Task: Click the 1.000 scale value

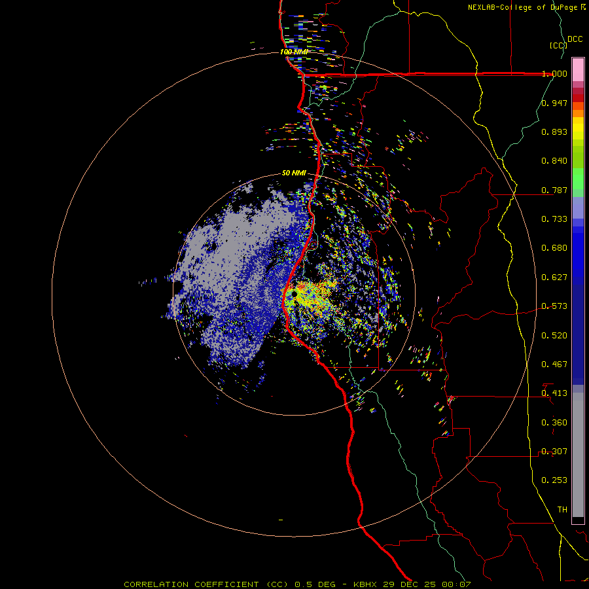Action: [554, 73]
